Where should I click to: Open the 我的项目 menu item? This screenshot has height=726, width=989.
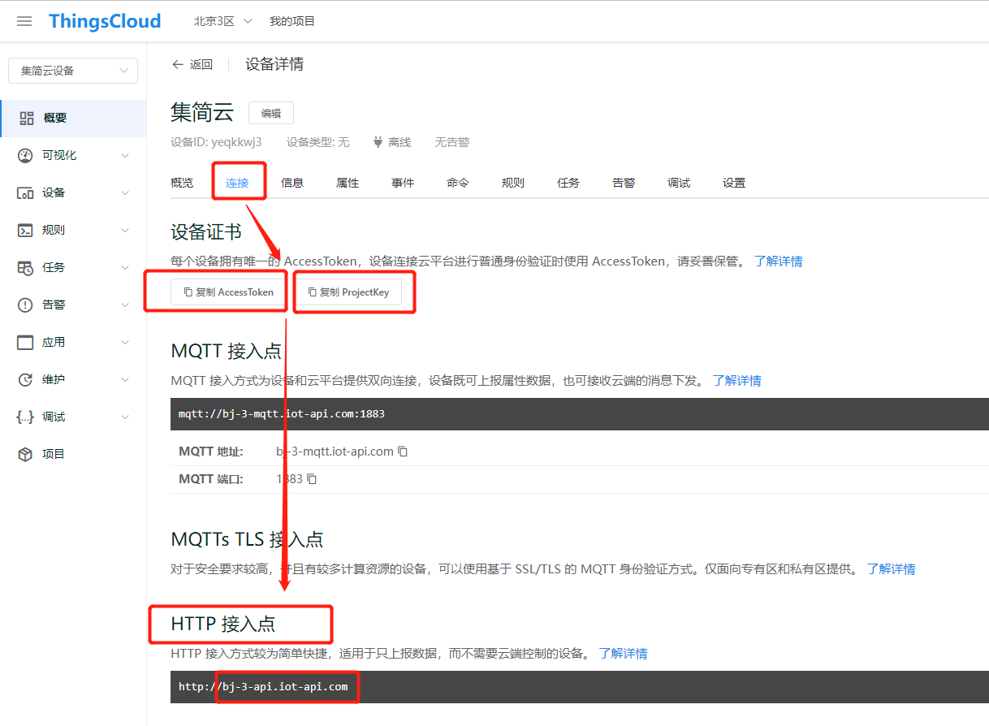292,21
